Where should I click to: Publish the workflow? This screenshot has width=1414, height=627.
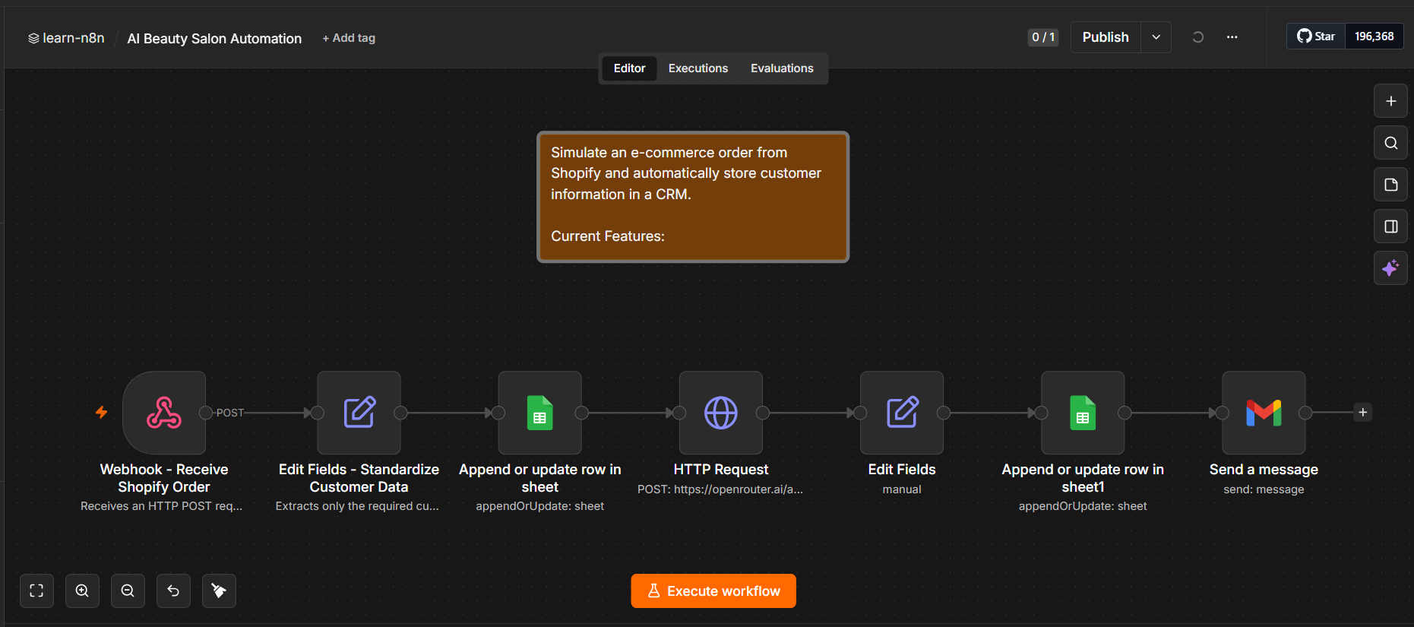tap(1106, 37)
